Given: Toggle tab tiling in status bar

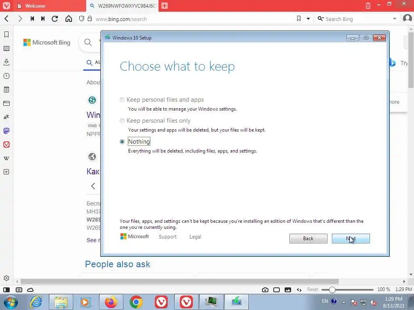Looking at the screenshot, I should pyautogui.click(x=19, y=290).
